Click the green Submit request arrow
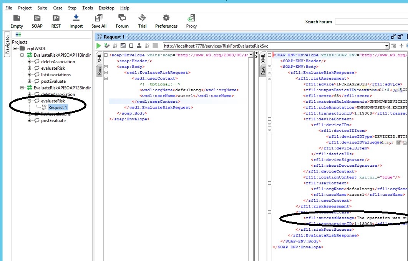 click(99, 46)
